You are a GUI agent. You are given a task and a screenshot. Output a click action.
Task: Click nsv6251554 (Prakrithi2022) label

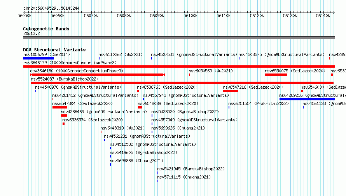click(x=259, y=103)
